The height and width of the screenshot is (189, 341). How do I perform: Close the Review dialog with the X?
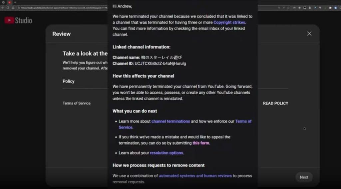[x=309, y=34]
